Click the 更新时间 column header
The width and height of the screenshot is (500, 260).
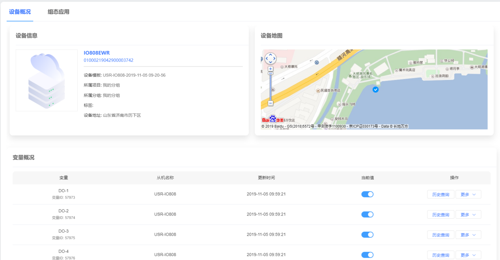pos(266,178)
